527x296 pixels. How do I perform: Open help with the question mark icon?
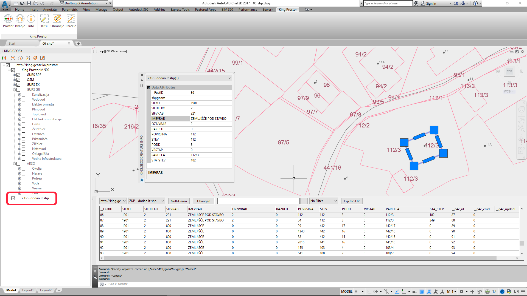(475, 3)
